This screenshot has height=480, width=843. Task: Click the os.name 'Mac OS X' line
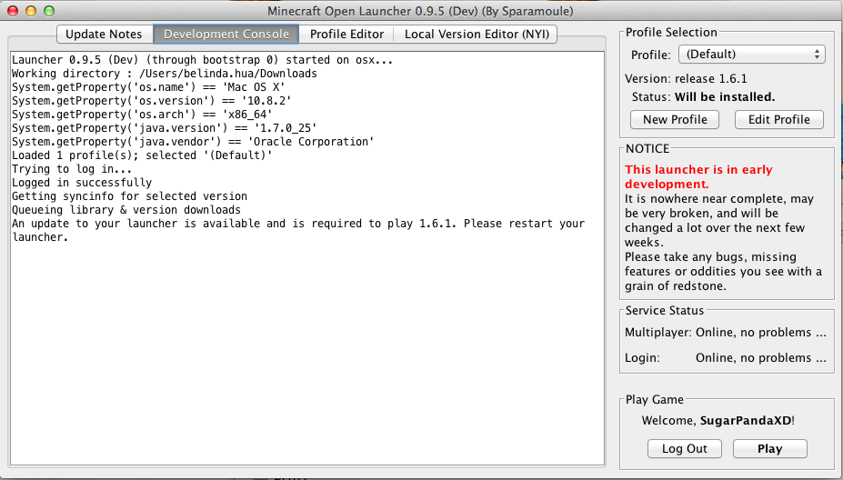[x=148, y=87]
